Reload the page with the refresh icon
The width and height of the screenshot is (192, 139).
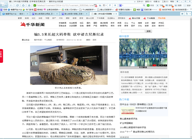(17, 5)
